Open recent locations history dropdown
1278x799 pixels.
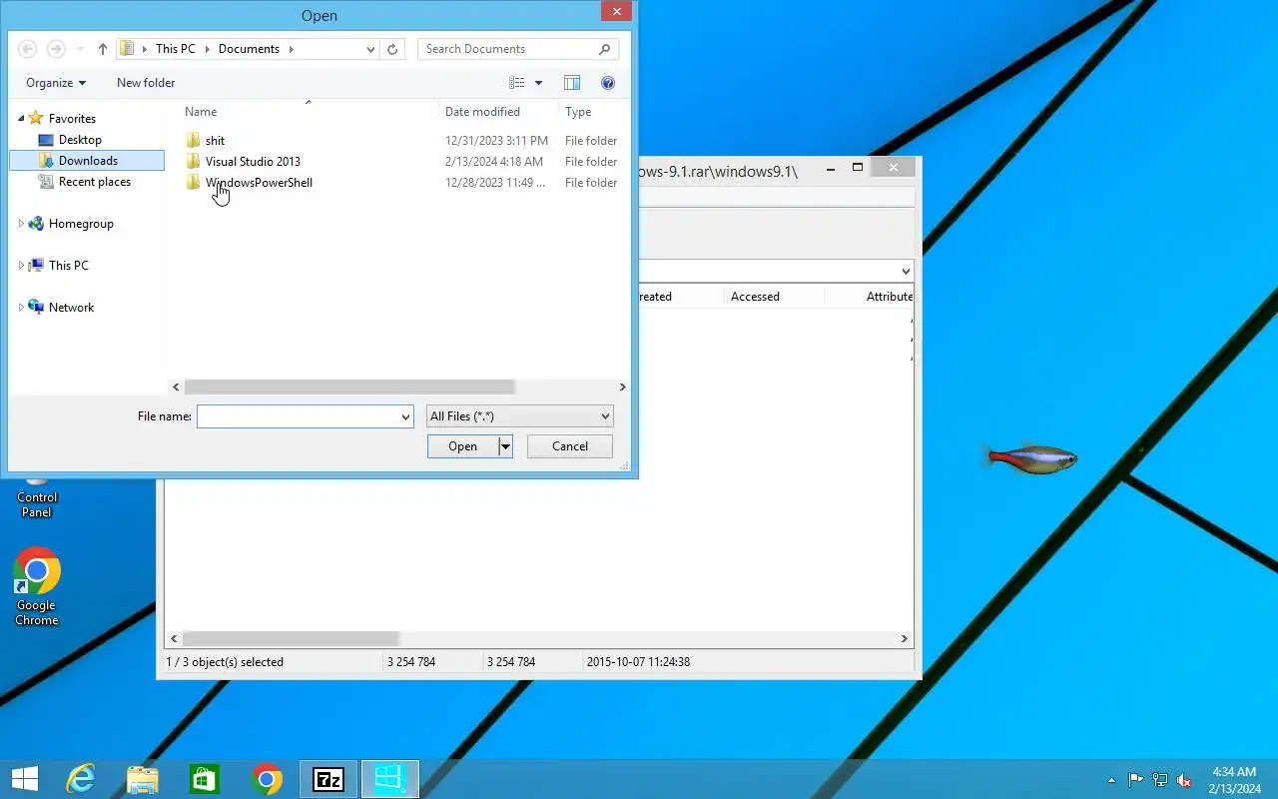[80, 49]
